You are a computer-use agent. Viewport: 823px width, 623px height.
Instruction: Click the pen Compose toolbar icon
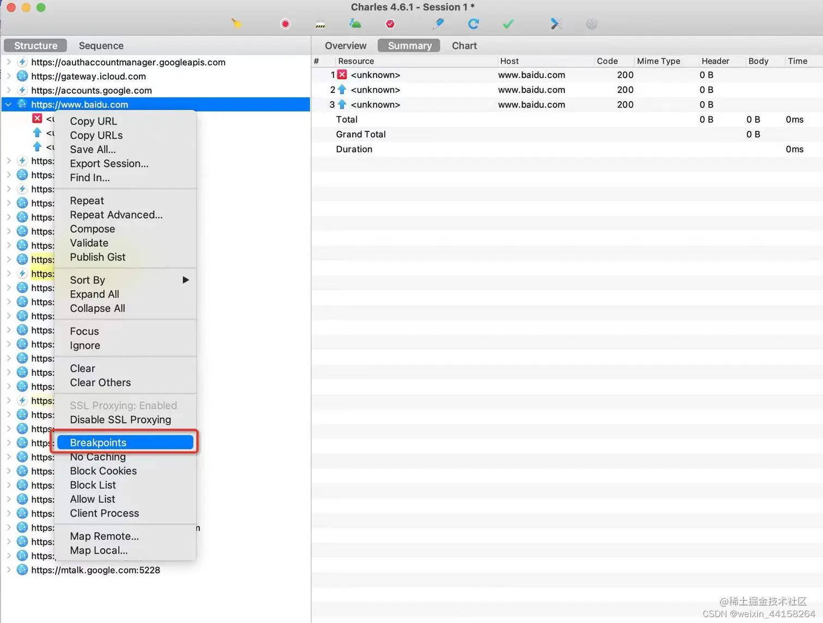click(438, 23)
